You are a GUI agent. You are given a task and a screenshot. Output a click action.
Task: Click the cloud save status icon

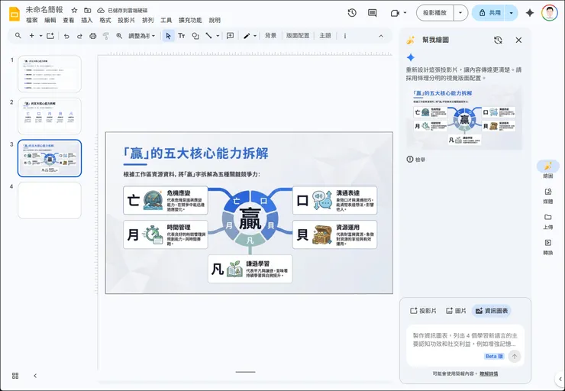pos(101,11)
